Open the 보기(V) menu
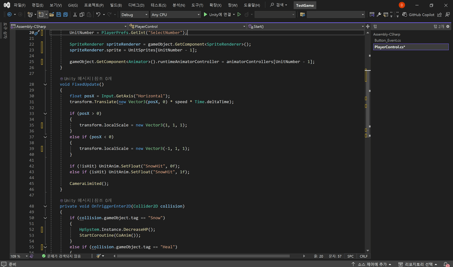Viewport: 453px width, 267px height. [56, 5]
